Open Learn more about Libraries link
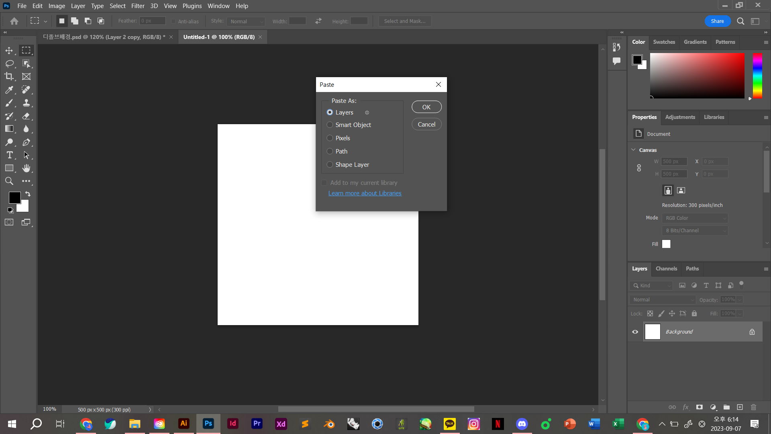This screenshot has height=434, width=771. pyautogui.click(x=365, y=193)
